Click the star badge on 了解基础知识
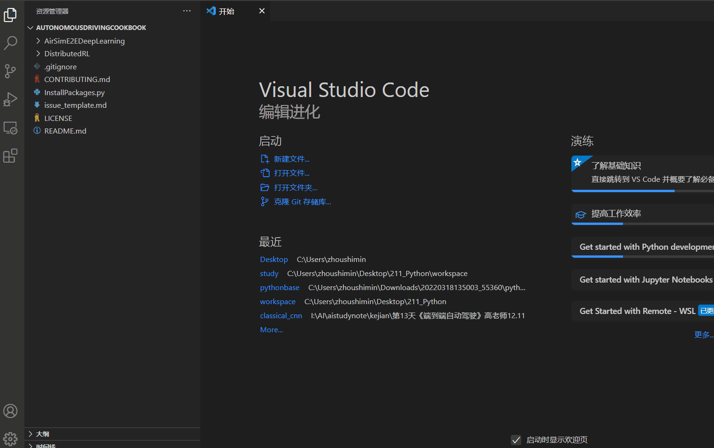The height and width of the screenshot is (448, 714). [578, 163]
